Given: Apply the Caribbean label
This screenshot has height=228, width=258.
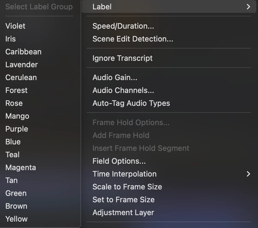Looking at the screenshot, I should point(23,52).
